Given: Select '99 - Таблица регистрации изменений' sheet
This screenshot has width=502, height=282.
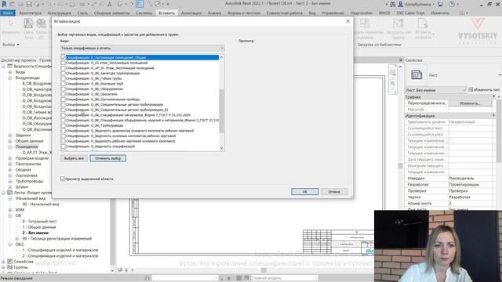Looking at the screenshot, I should 57,238.
